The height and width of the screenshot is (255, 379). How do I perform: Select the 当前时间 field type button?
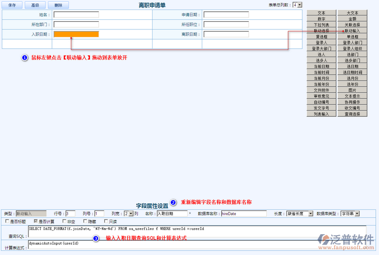point(322,72)
